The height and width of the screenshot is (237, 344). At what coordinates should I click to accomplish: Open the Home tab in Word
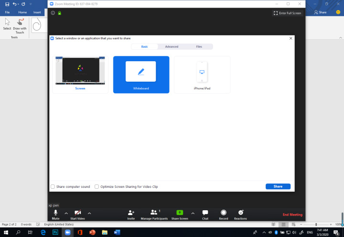point(22,12)
